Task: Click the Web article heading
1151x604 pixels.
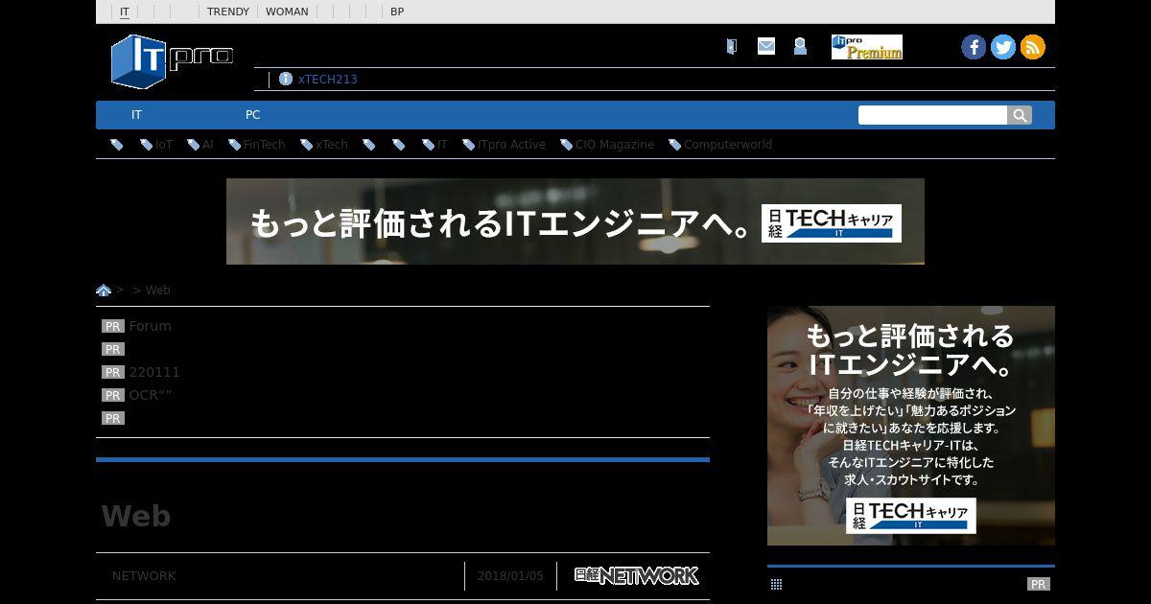Action: pyautogui.click(x=136, y=516)
